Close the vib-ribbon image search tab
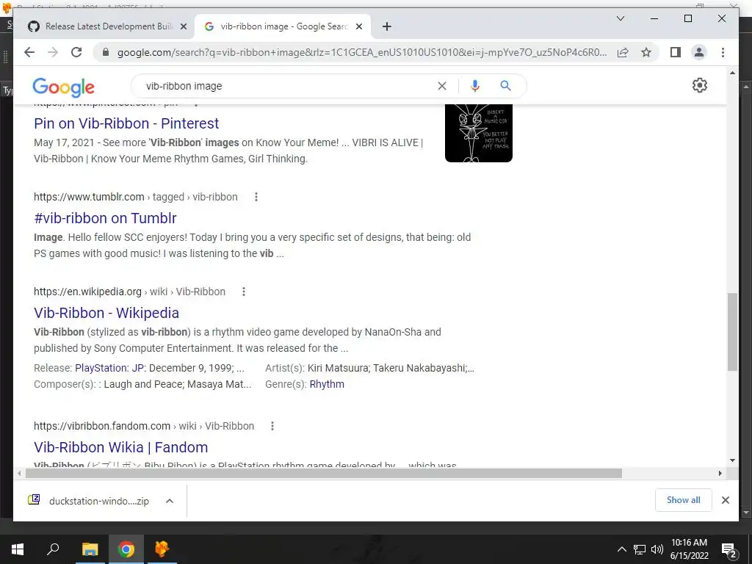The image size is (752, 564). pyautogui.click(x=358, y=26)
